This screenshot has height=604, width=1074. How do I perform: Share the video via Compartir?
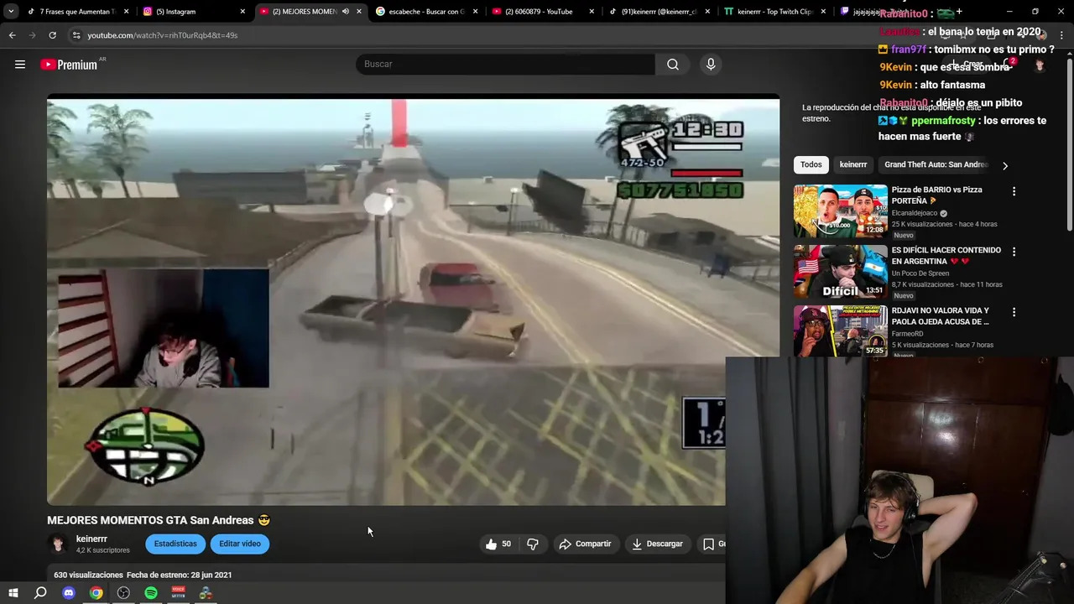click(x=585, y=544)
